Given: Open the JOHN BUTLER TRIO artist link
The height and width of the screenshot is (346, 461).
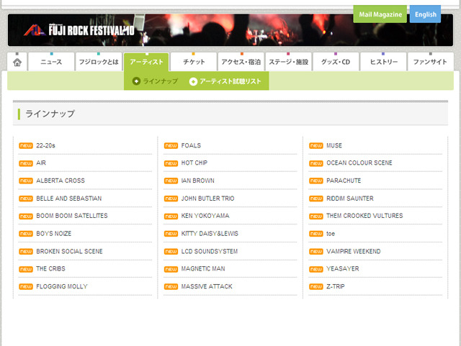Looking at the screenshot, I should [208, 199].
